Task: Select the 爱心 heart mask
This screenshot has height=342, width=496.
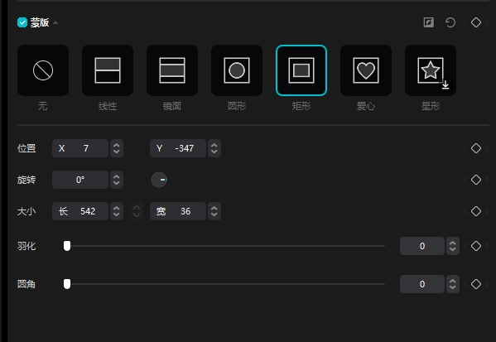Action: tap(366, 70)
